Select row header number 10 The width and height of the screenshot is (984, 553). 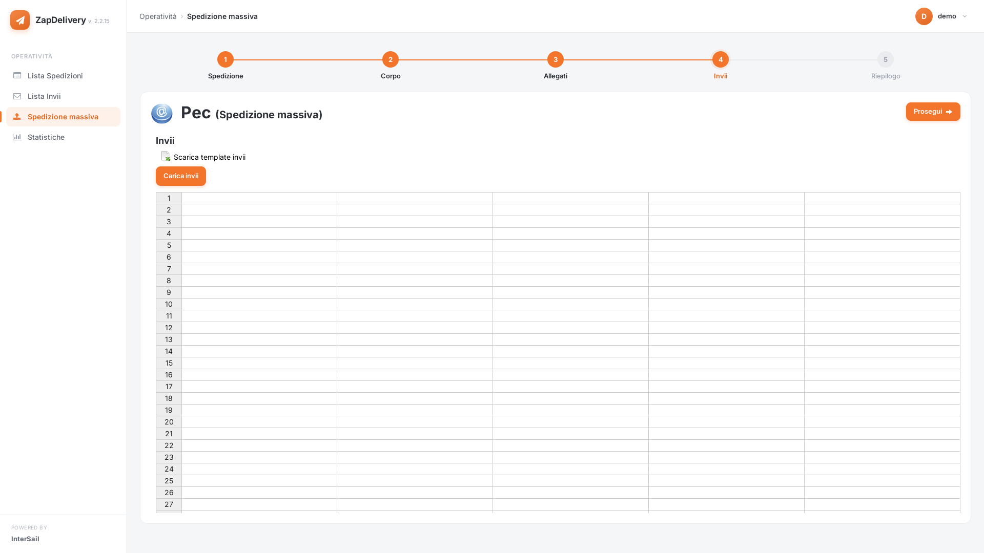169,304
